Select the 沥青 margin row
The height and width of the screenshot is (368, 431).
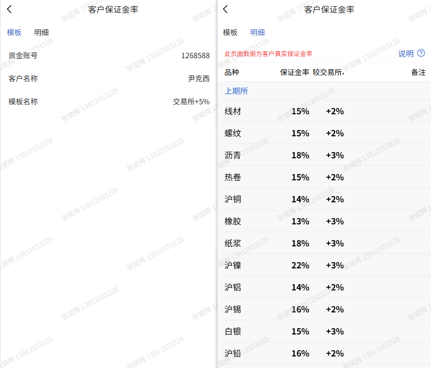click(x=325, y=155)
